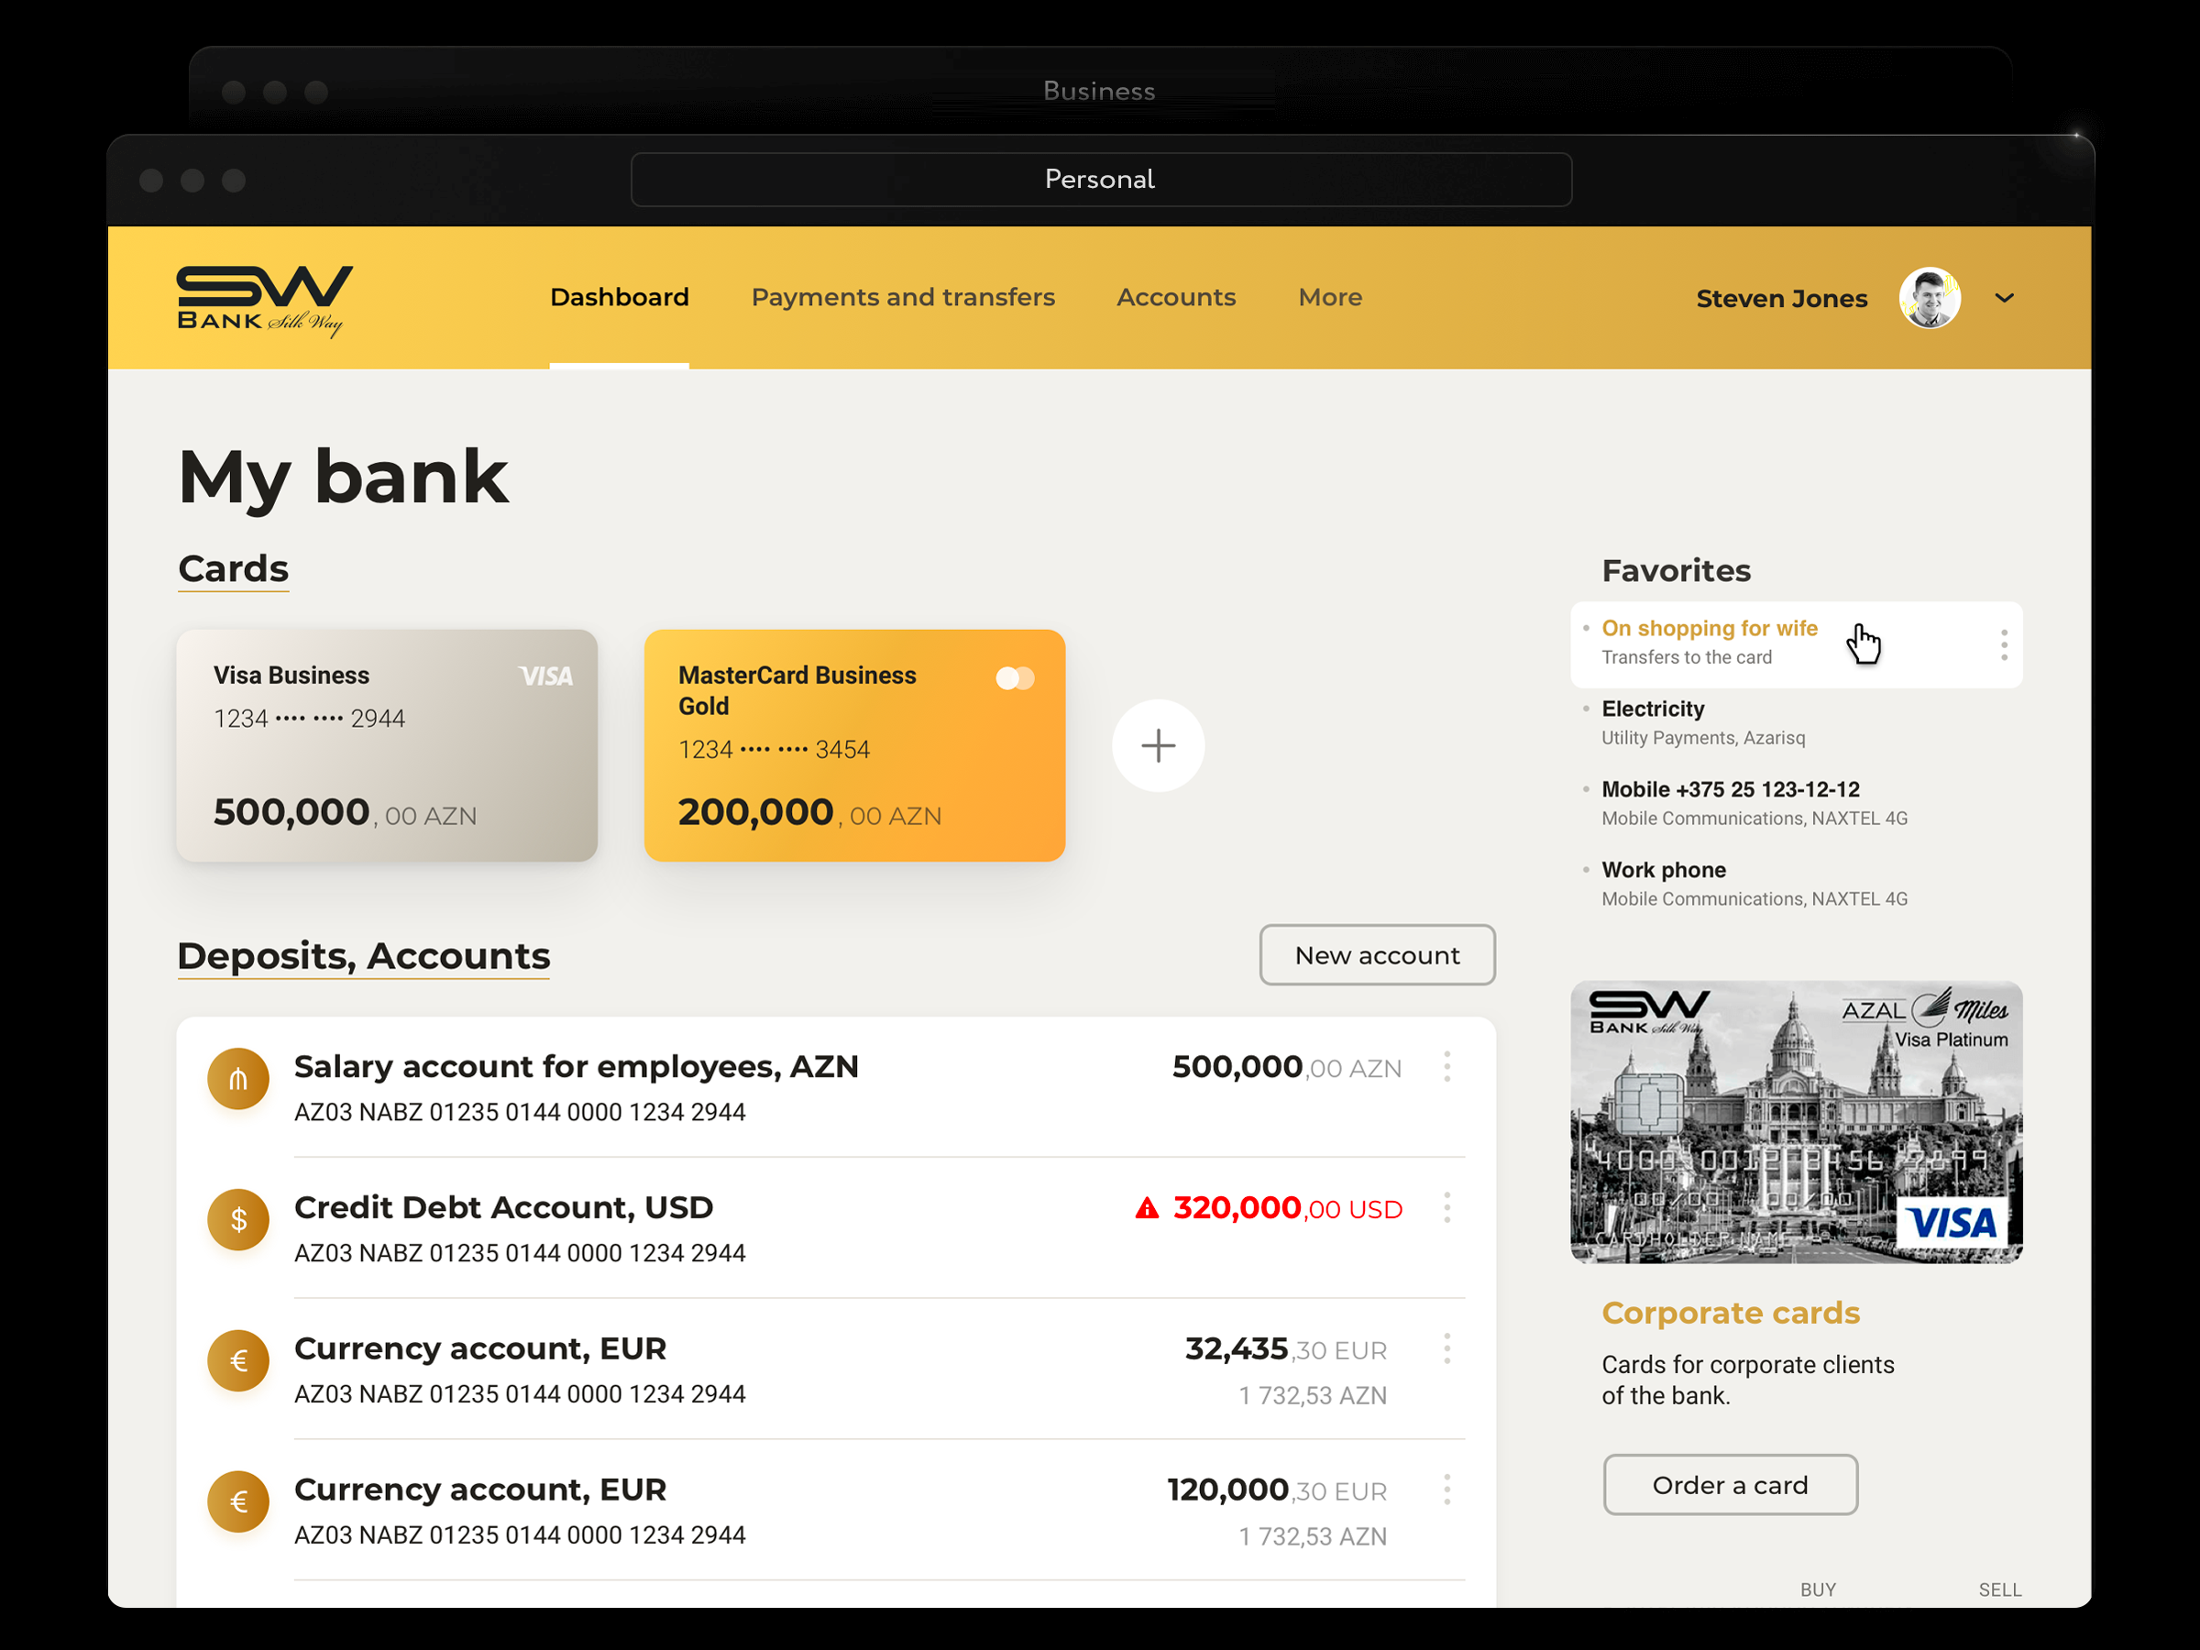Screen dimensions: 2200x1650
Task: Click card number 1234 •••• •••• 3454
Action: pos(774,749)
